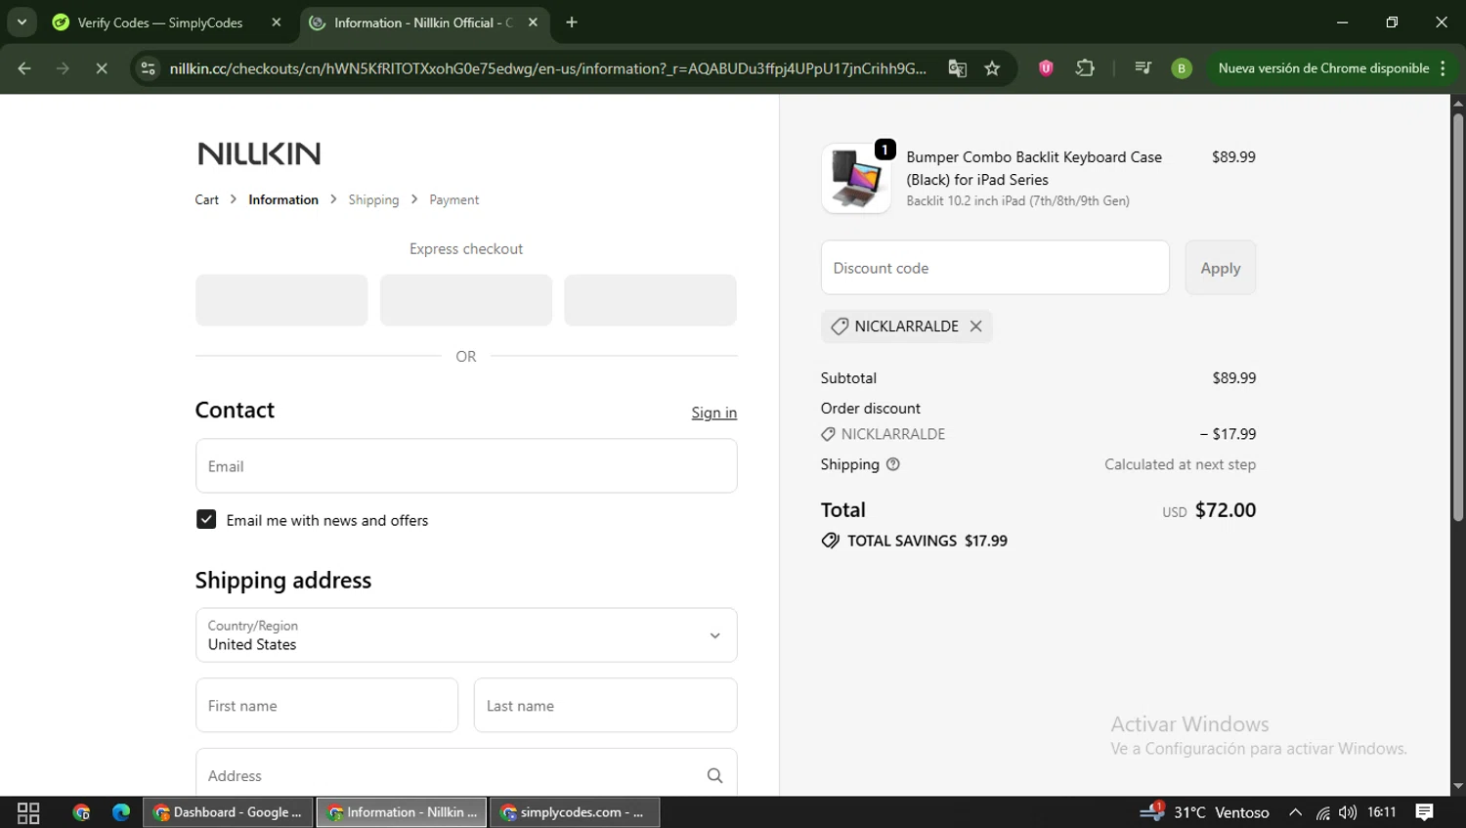Expand the Country/Region dropdown
The image size is (1466, 828).
466,635
